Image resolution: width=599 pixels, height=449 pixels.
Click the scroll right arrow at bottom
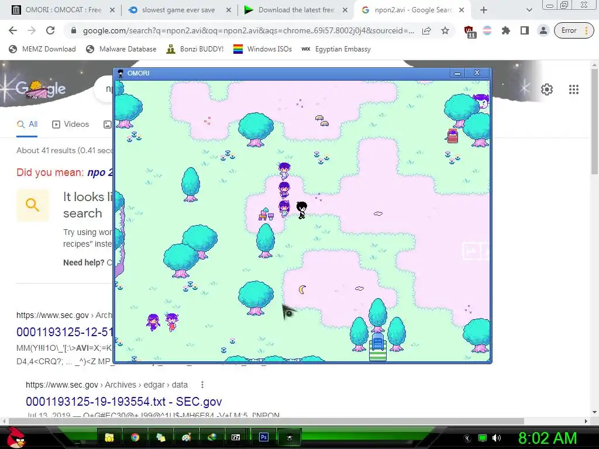pos(586,421)
